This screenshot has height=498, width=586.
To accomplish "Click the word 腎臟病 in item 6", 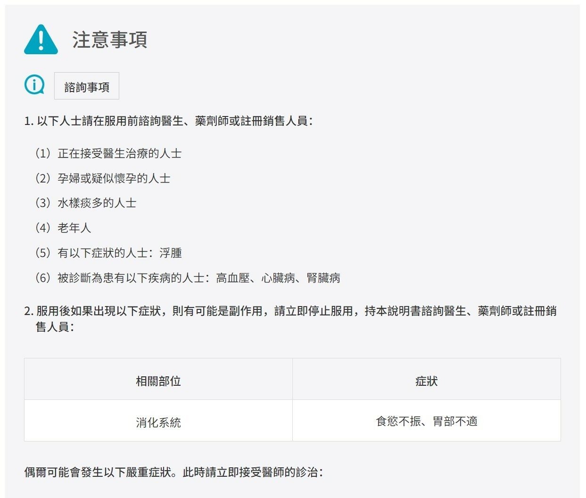I will pos(323,278).
